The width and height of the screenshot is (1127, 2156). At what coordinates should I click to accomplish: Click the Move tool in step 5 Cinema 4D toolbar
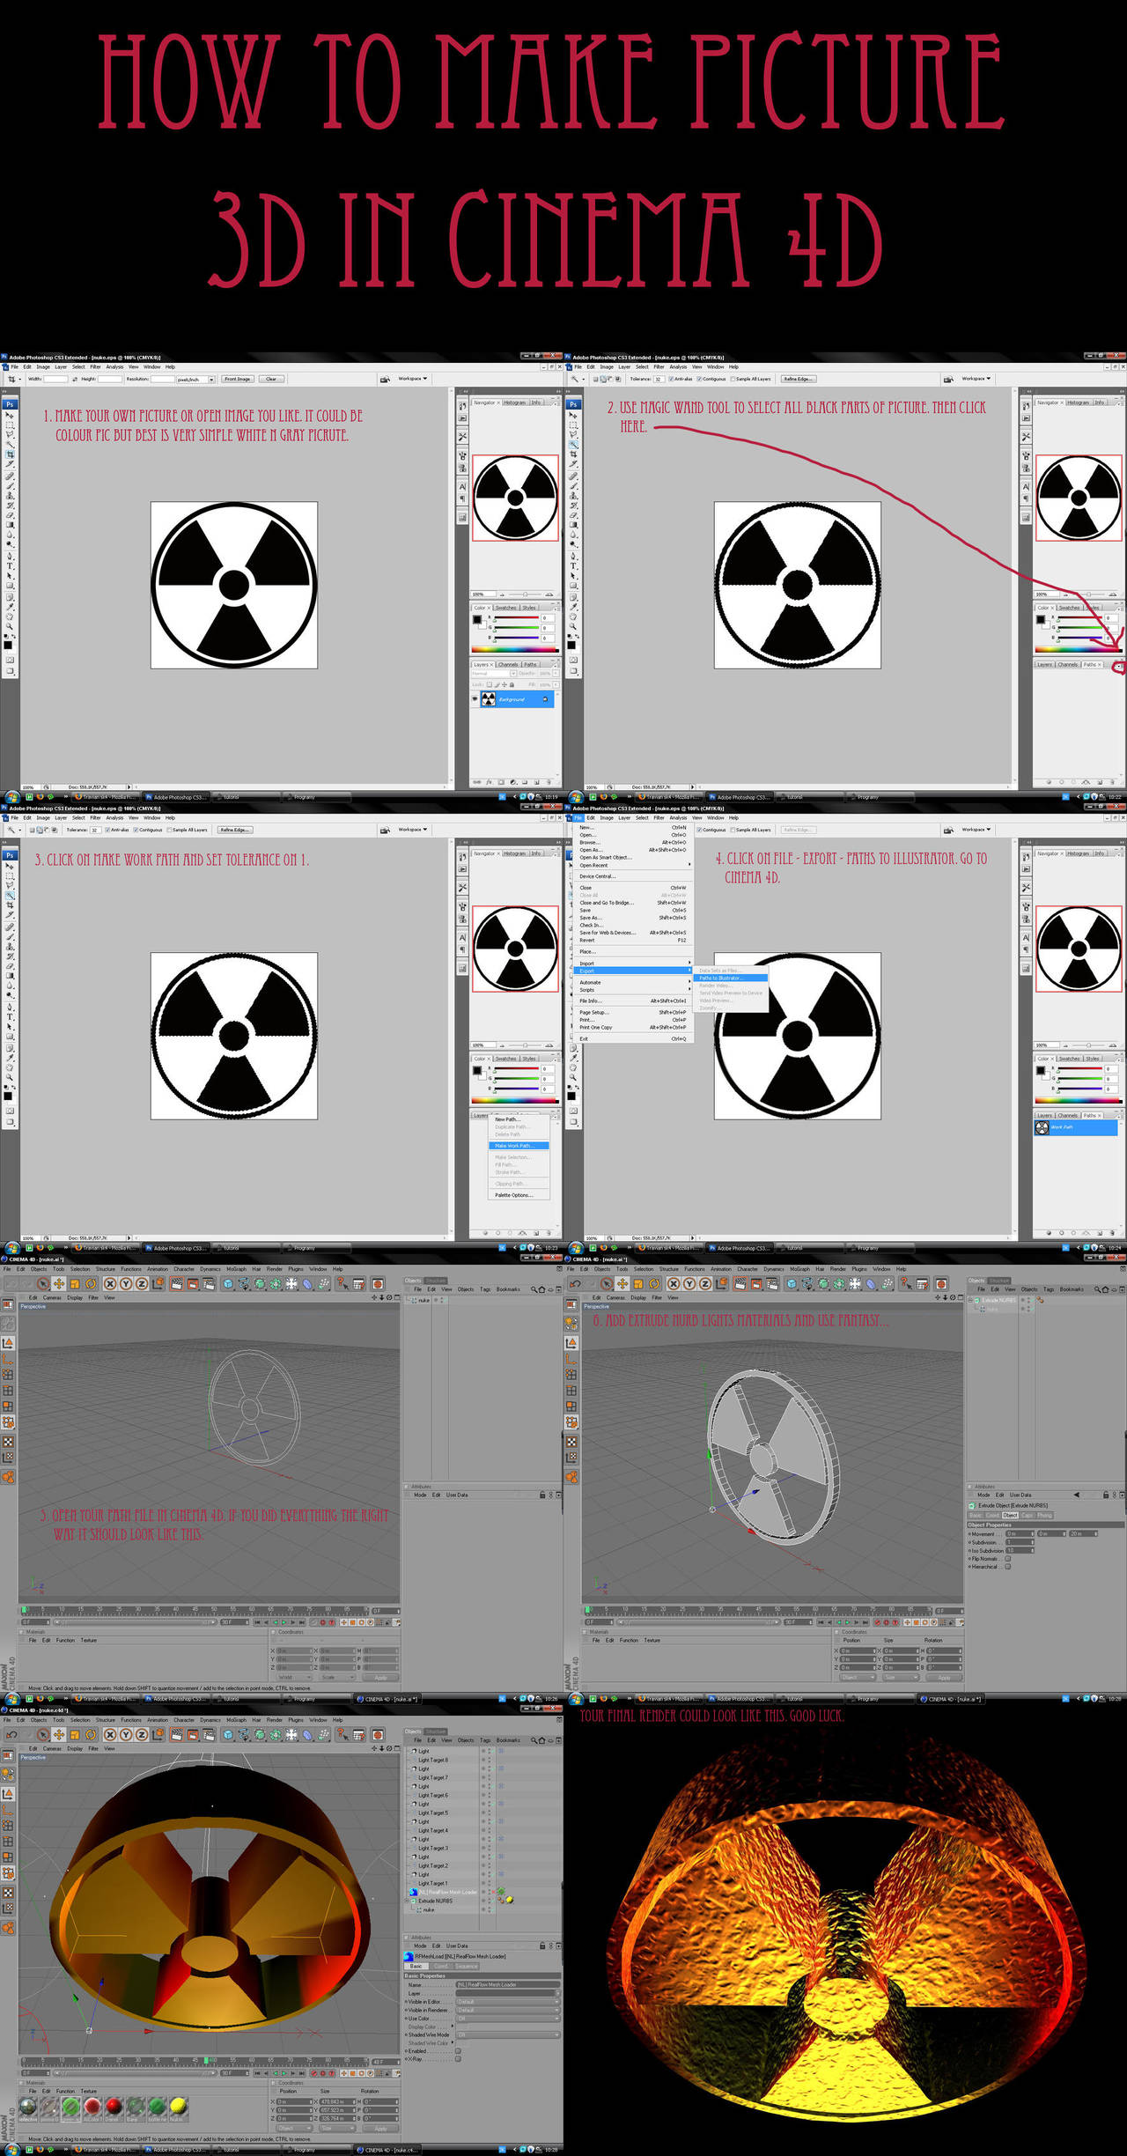59,1283
